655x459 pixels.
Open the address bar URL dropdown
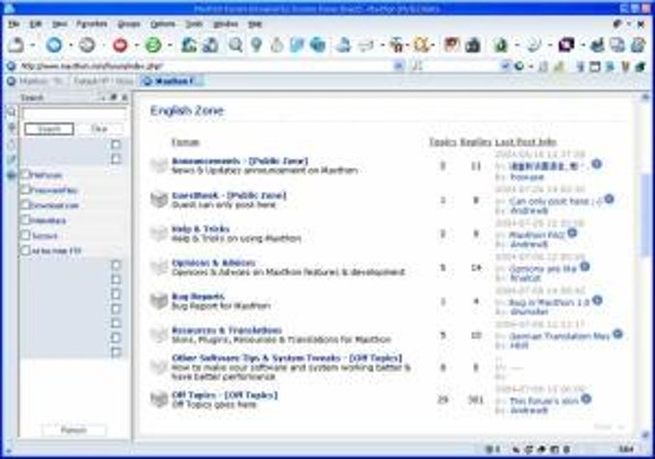click(399, 66)
